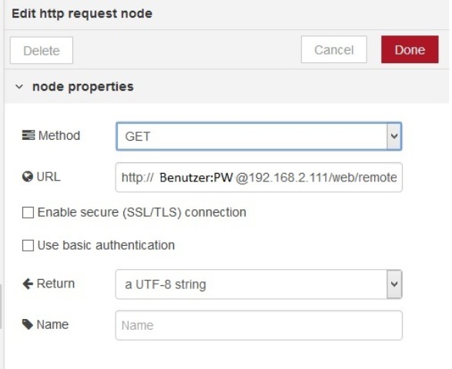This screenshot has height=369, width=452.
Task: Click the URL globe icon
Action: [28, 177]
